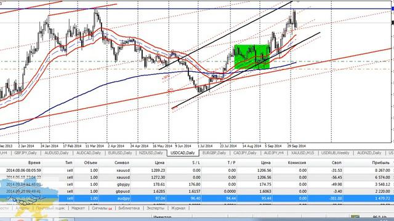Click the Цена header next to Символ
The image size is (394, 221).
(x=159, y=163)
